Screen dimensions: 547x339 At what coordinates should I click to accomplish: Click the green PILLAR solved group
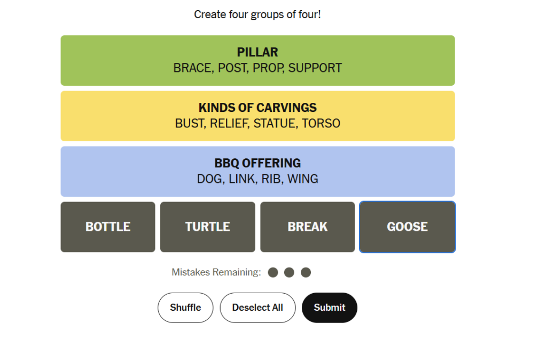[x=258, y=61]
